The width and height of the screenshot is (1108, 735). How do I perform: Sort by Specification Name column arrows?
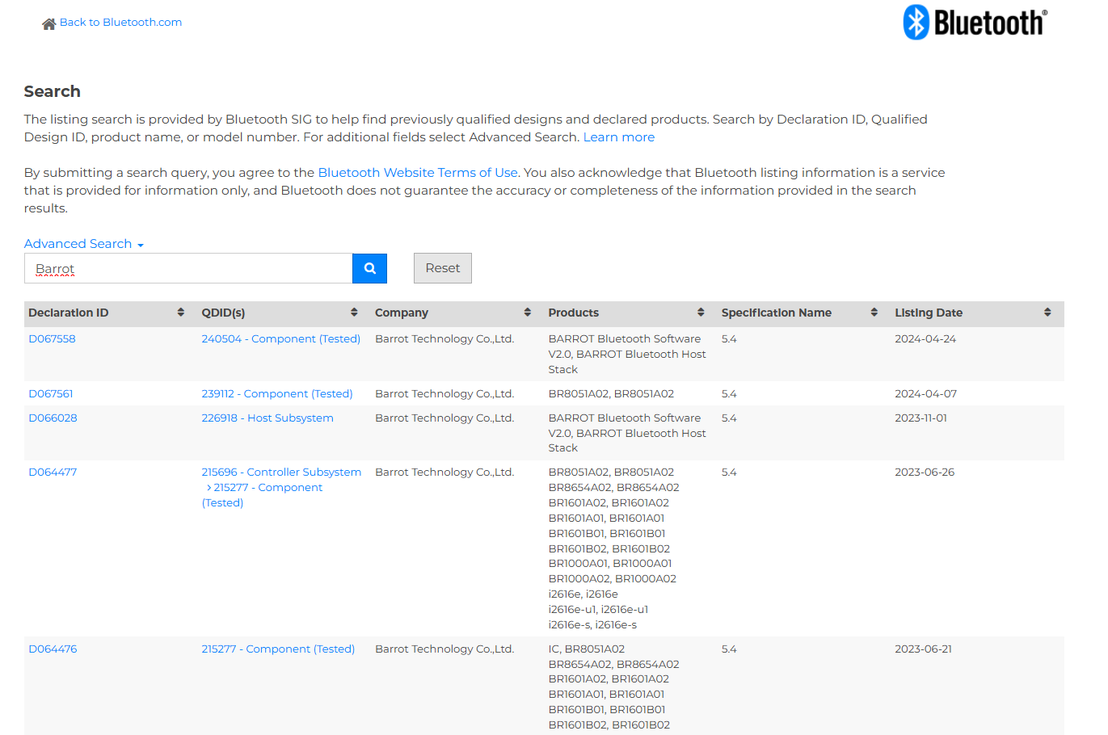pyautogui.click(x=874, y=313)
